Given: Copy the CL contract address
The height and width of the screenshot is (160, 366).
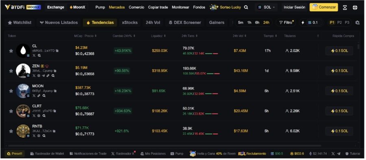Looking at the screenshot, I should (57, 51).
